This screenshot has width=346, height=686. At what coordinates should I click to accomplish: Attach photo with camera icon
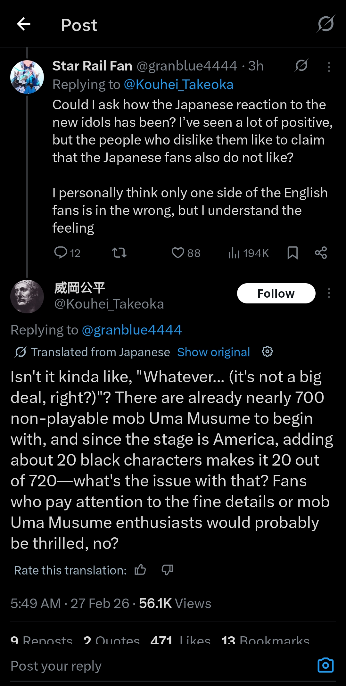click(325, 665)
